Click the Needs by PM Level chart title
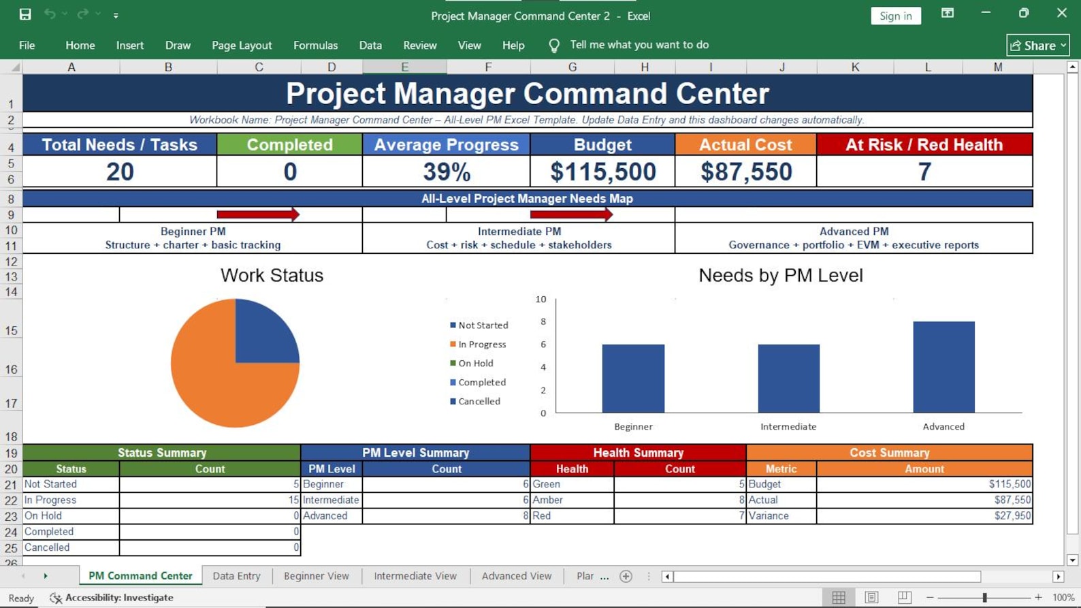 tap(781, 275)
